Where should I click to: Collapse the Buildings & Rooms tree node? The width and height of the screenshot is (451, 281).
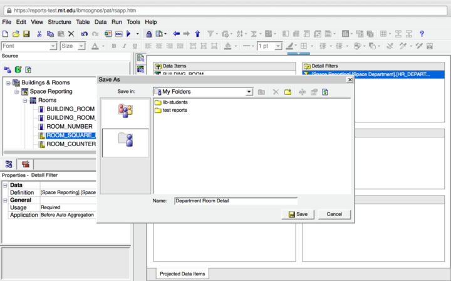(8, 82)
